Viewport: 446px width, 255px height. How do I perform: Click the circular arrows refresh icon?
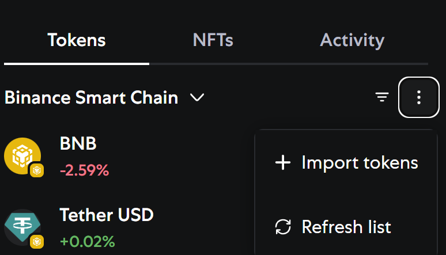pos(283,227)
